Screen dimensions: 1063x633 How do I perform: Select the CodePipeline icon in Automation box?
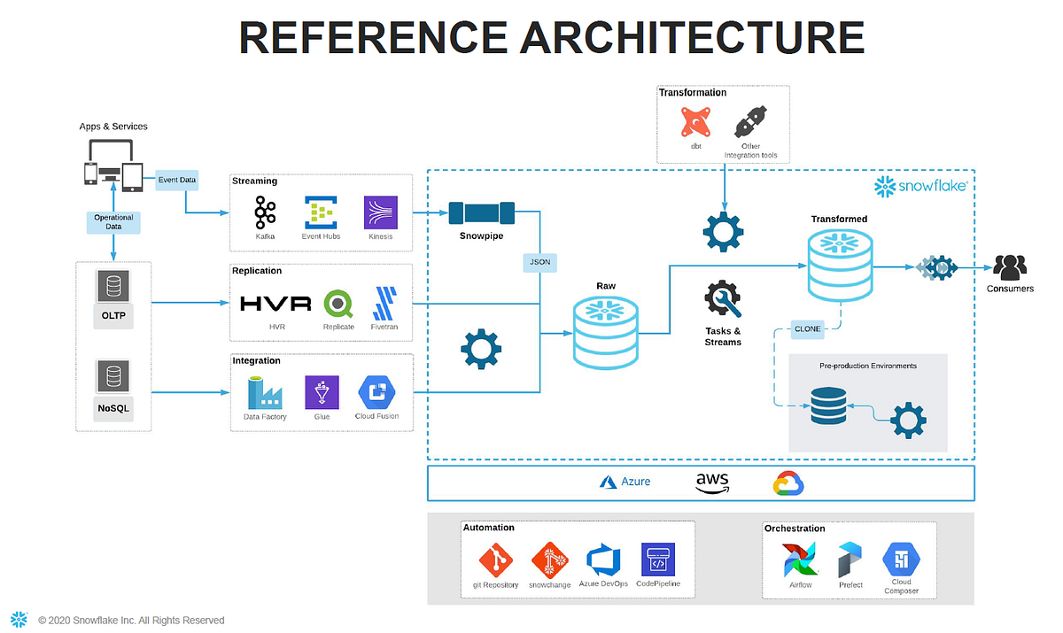coord(659,558)
